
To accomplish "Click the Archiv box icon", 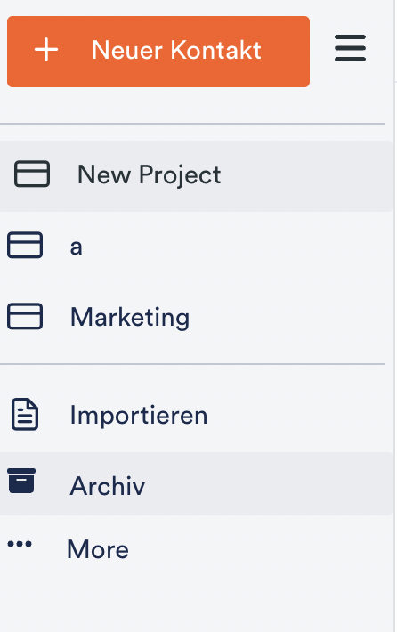I will 21,481.
